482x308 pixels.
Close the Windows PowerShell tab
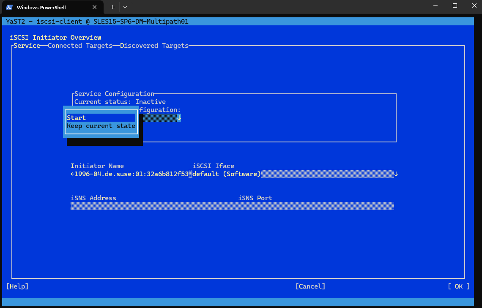coord(95,7)
